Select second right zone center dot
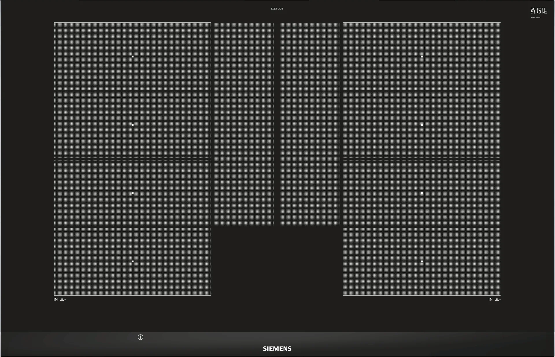 (x=422, y=125)
